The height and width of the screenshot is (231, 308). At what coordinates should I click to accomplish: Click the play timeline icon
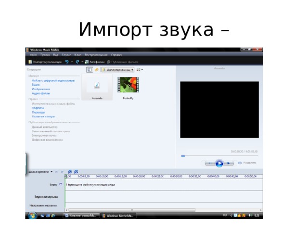point(62,172)
